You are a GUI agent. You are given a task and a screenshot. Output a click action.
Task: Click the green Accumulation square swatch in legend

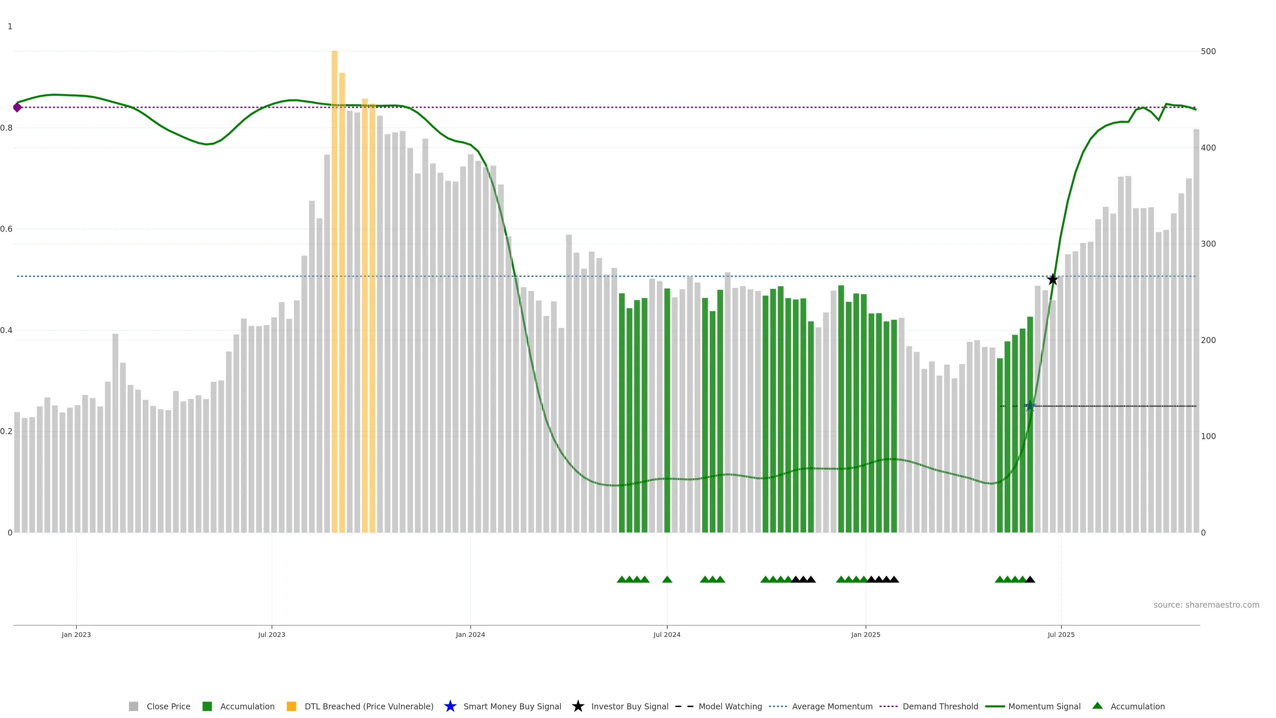(x=207, y=706)
